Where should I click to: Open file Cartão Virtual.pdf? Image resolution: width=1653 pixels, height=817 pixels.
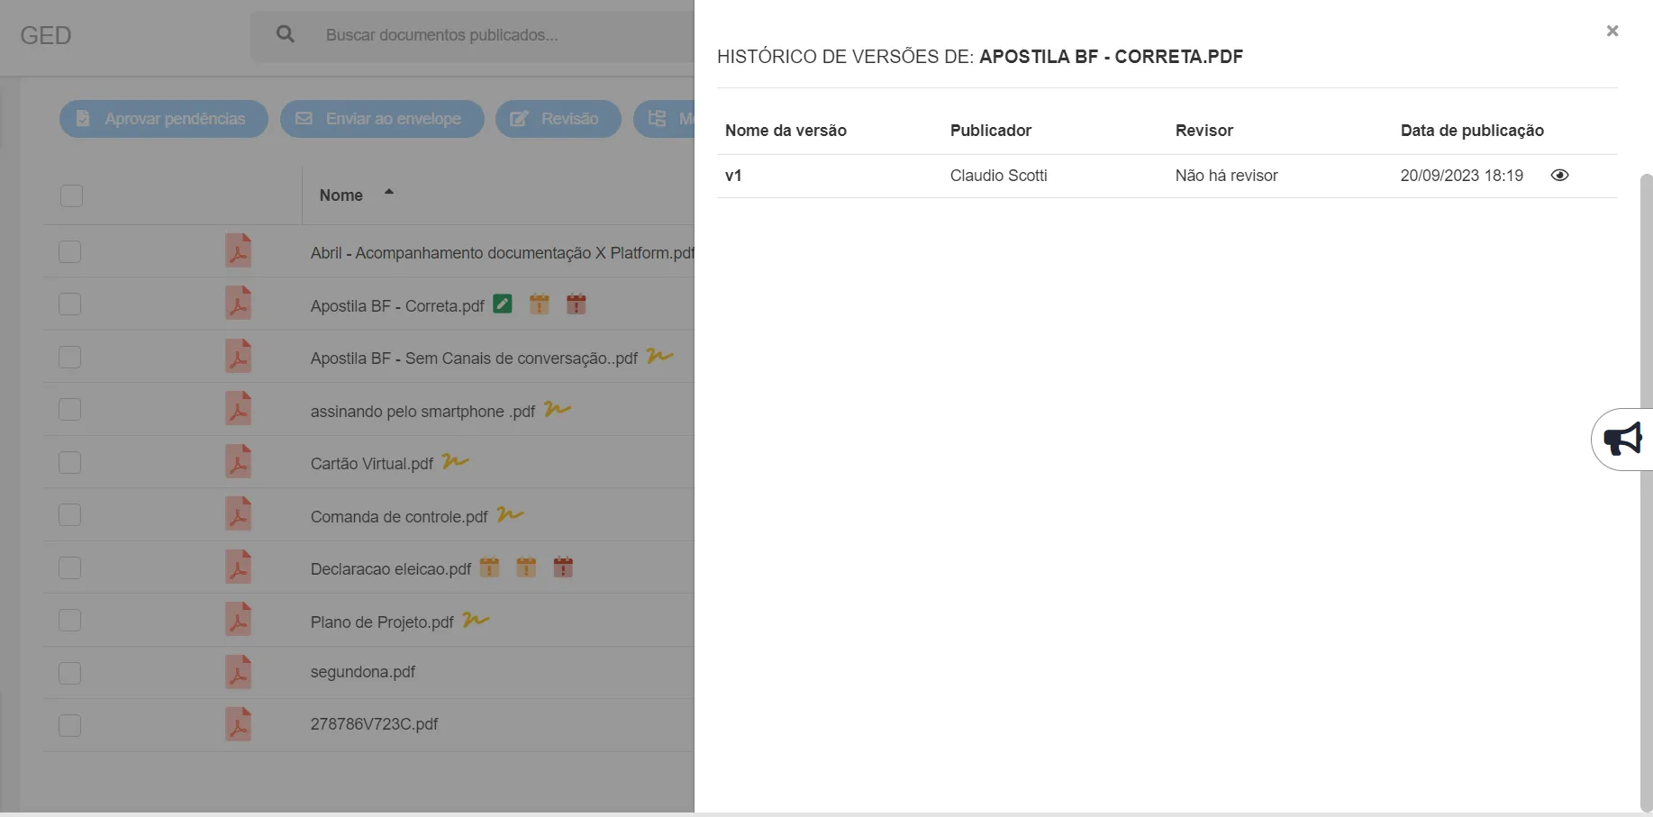[x=372, y=464]
